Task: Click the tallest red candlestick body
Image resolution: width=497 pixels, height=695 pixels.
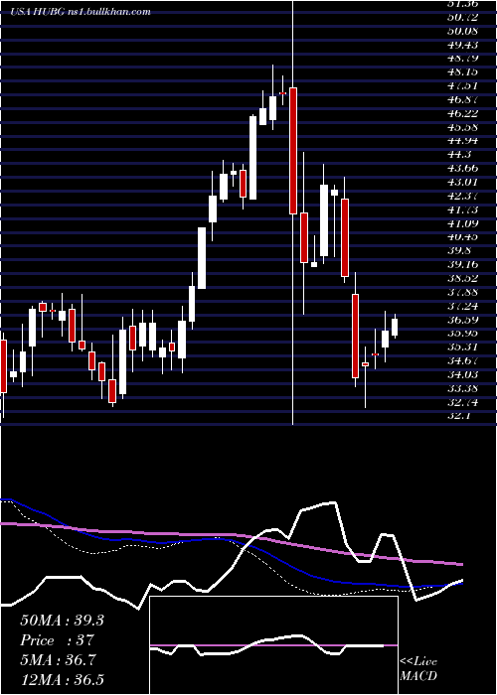Action: click(x=293, y=151)
